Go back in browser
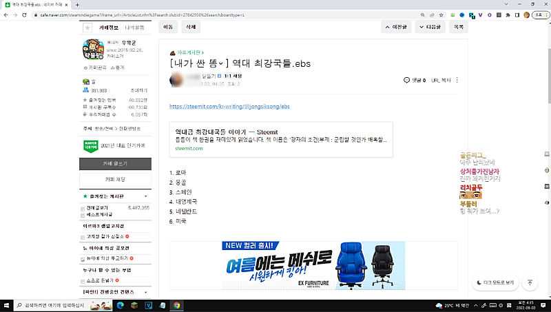 (6, 15)
